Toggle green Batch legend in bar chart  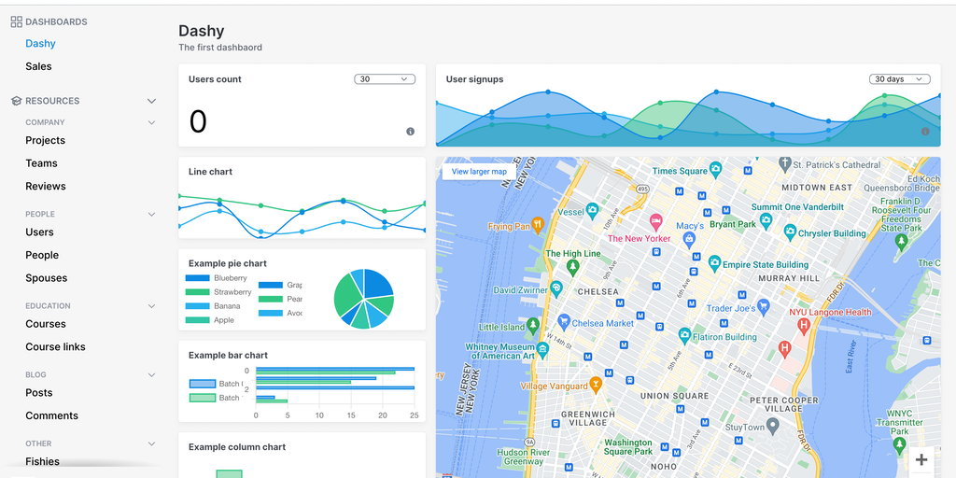click(x=203, y=398)
